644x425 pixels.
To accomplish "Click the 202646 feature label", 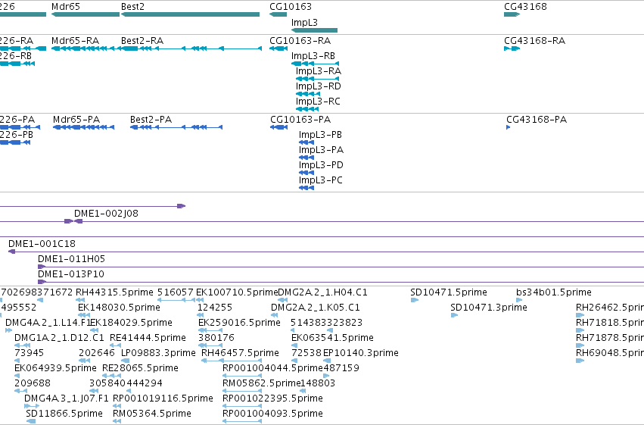I will click(97, 353).
